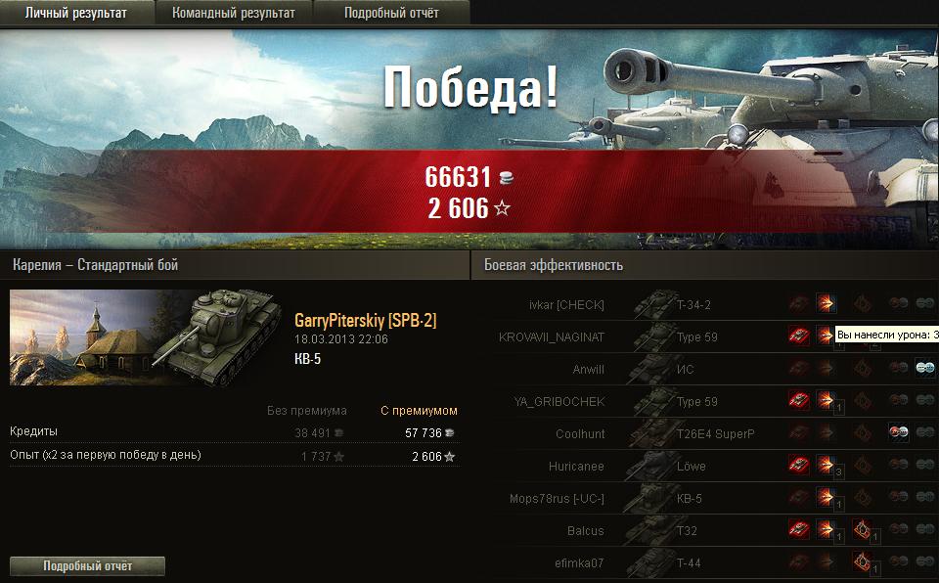
Task: Click the destroyed-tank icon for KROVAVII_NAGINAT Type 59
Action: click(x=798, y=335)
